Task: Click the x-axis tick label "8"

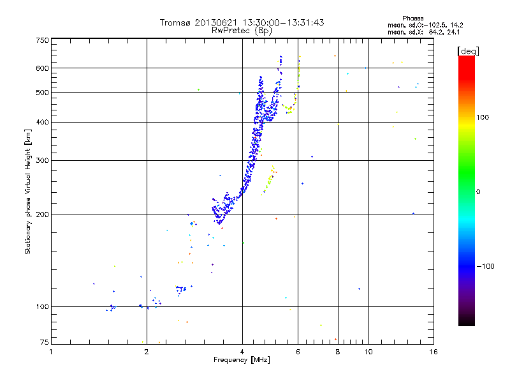Action: click(x=338, y=352)
